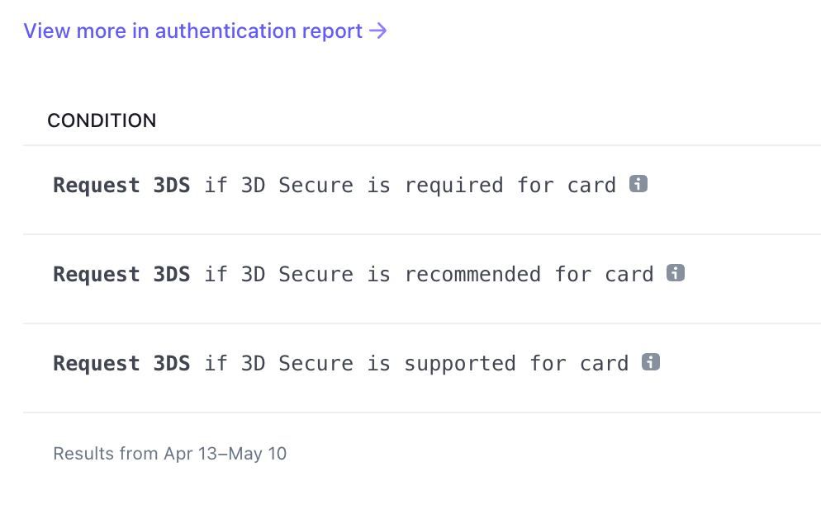Screen dimensions: 821x528
Task: Click the word 'required' in first rule
Action: 453,186
